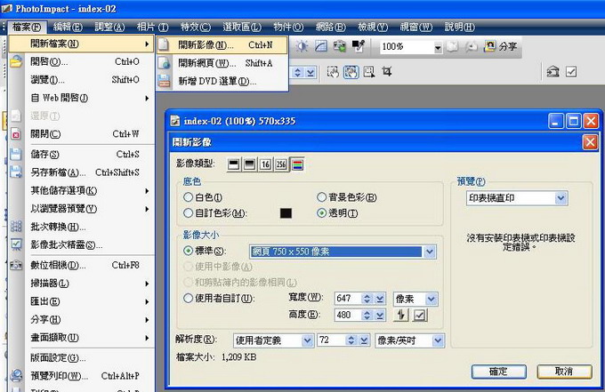Select black and white image type icon
The width and height of the screenshot is (605, 392).
(x=233, y=164)
